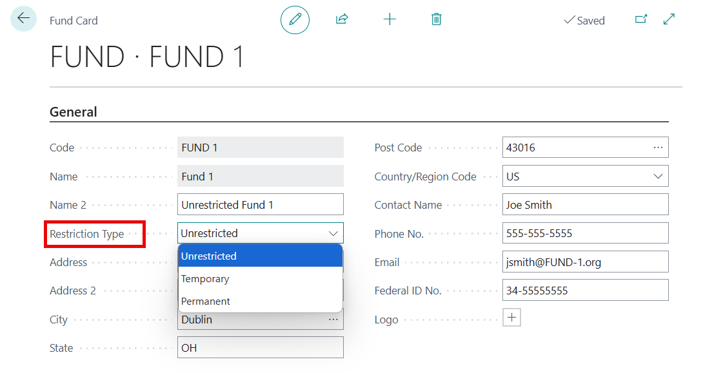Image resolution: width=723 pixels, height=373 pixels.
Task: Click the FUND 1 heading
Action: click(146, 57)
